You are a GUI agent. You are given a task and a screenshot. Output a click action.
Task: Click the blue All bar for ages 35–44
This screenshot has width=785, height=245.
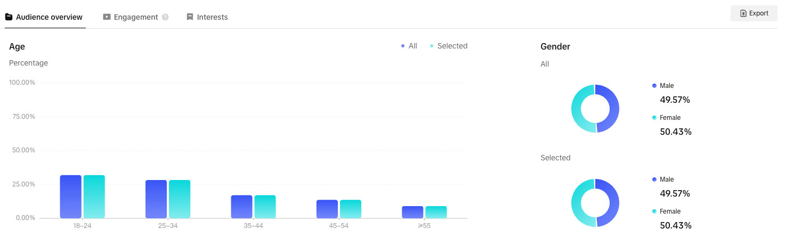click(241, 207)
